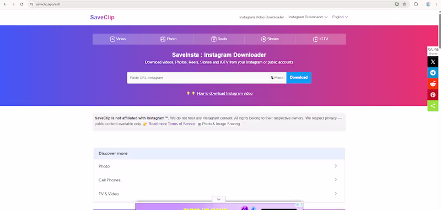Go back with browser back arrow

coord(5,4)
